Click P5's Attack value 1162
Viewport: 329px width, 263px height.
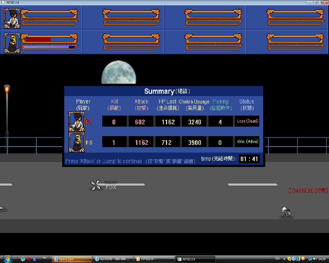click(141, 142)
